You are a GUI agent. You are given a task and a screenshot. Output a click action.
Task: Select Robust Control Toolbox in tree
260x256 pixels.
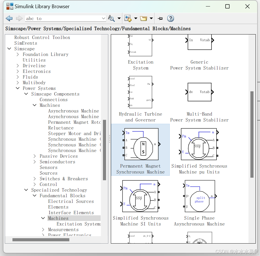[x=42, y=37]
